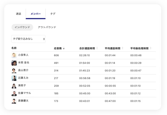Click average talk time 00:47:00

110,101
